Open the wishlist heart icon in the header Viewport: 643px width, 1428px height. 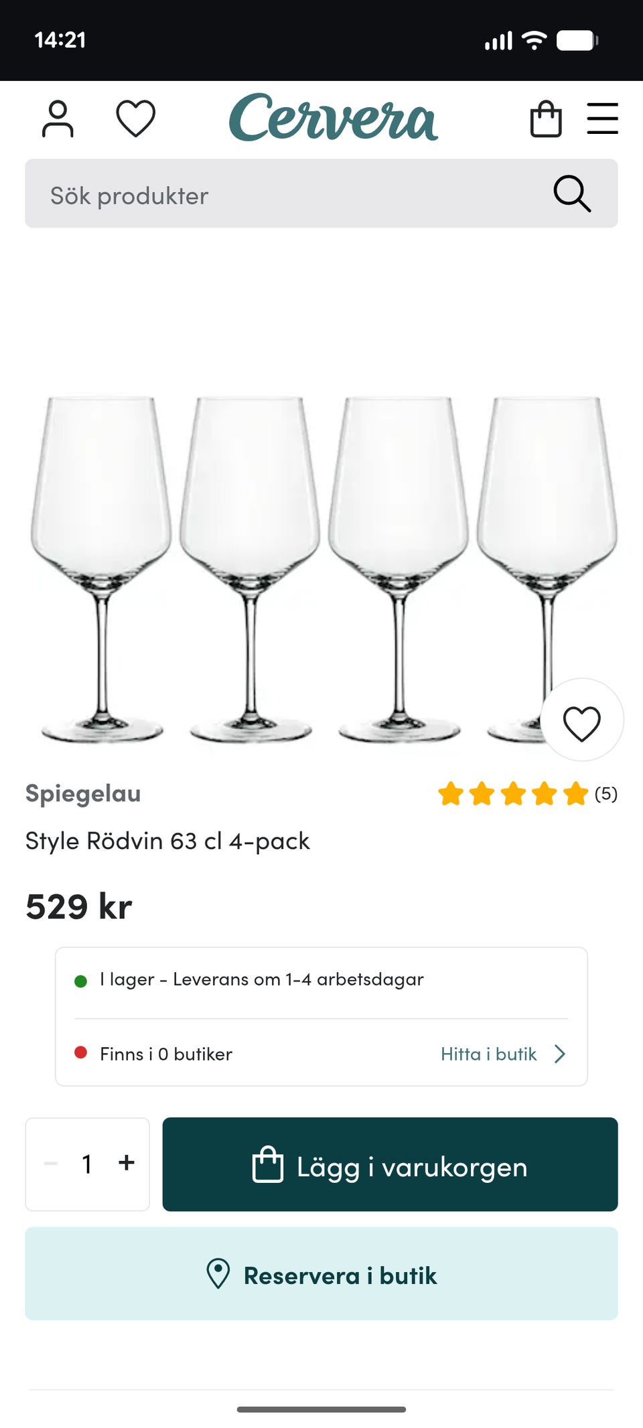[x=135, y=118]
